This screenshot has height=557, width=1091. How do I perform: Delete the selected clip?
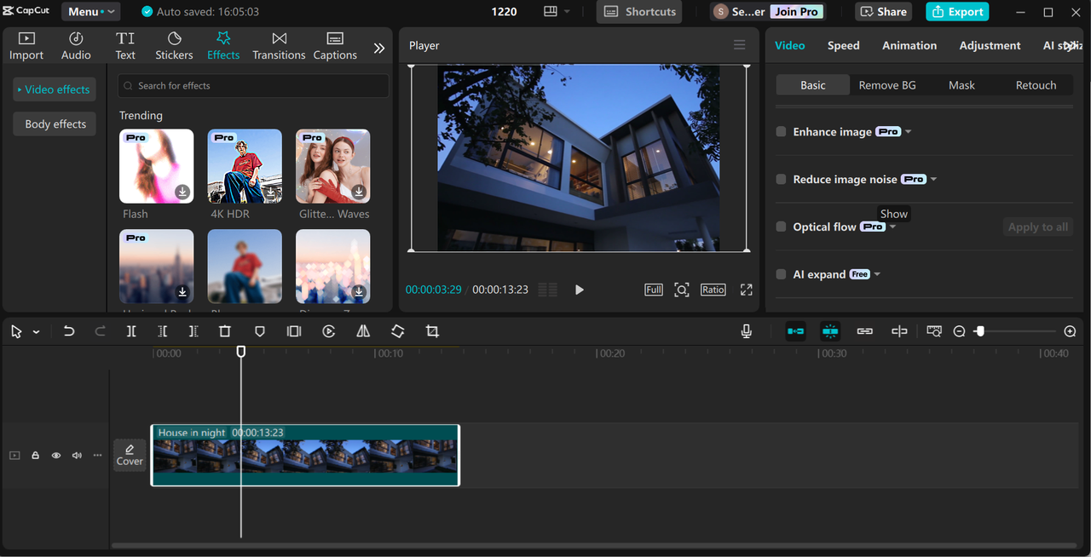[x=225, y=331]
